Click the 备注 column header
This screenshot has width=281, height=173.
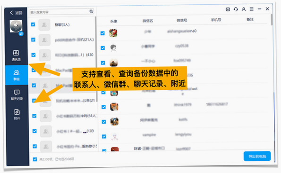click(250, 19)
